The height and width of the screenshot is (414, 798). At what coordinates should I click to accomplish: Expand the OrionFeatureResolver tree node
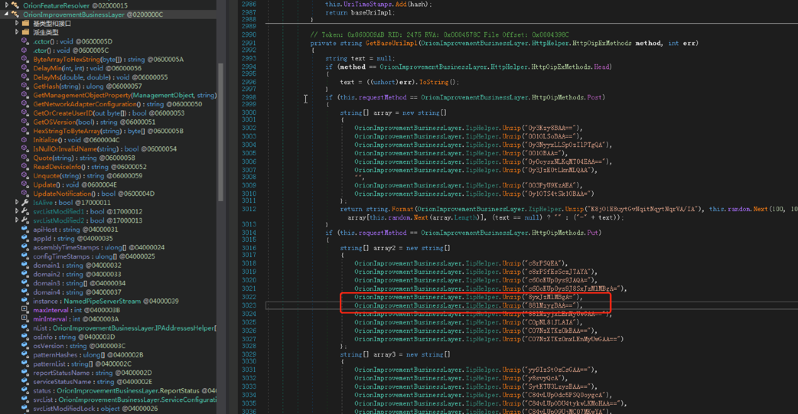point(5,5)
